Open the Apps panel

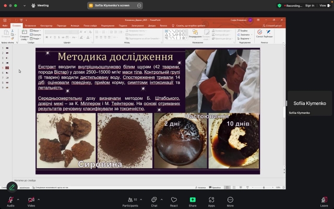211,202
